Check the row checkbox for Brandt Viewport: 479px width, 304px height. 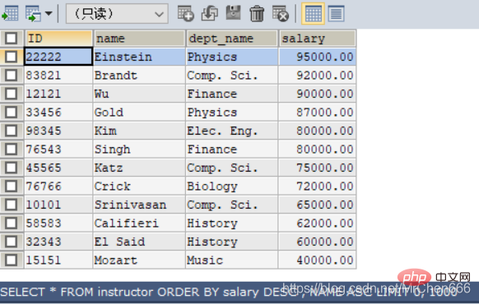tap(12, 76)
